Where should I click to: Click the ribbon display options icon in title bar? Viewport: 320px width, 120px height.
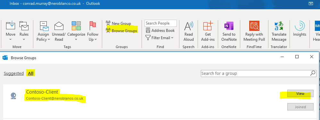[311, 4]
